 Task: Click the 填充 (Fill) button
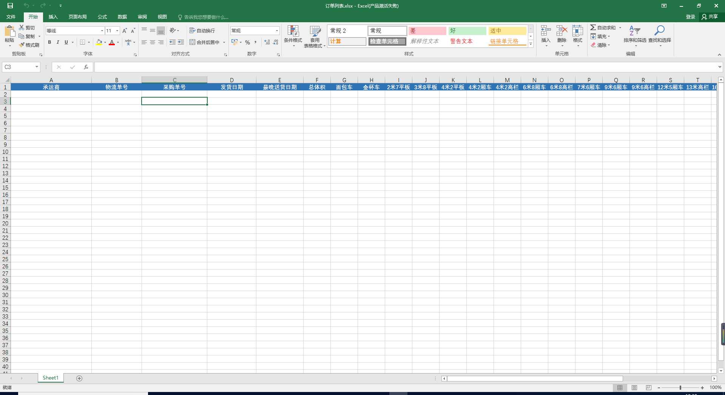tap(600, 36)
